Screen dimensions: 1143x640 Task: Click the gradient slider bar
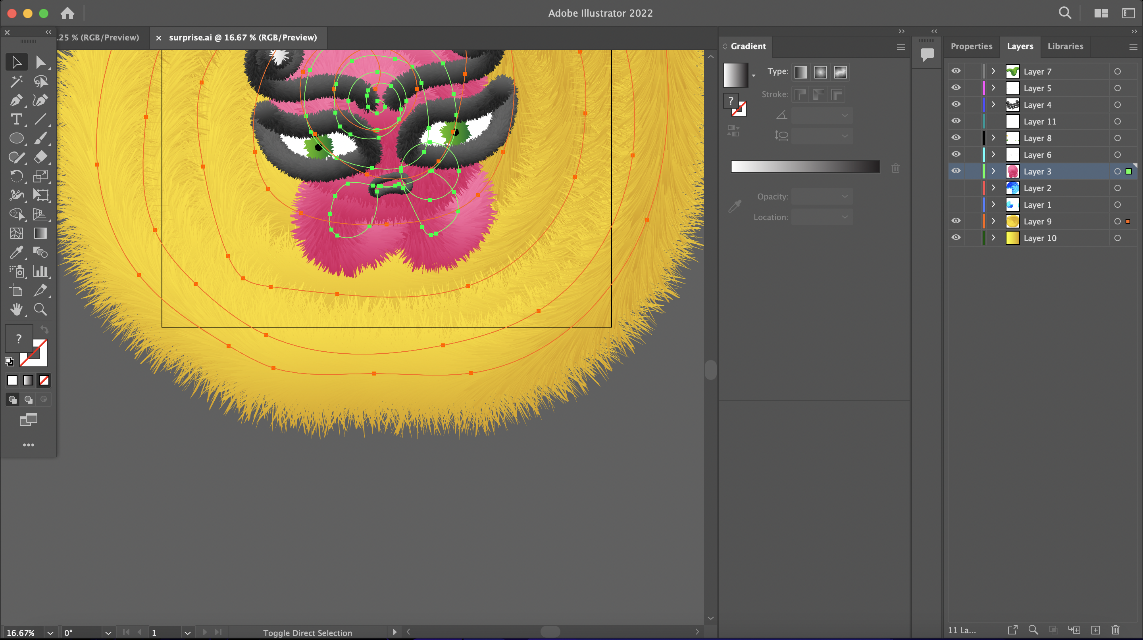[x=805, y=167]
